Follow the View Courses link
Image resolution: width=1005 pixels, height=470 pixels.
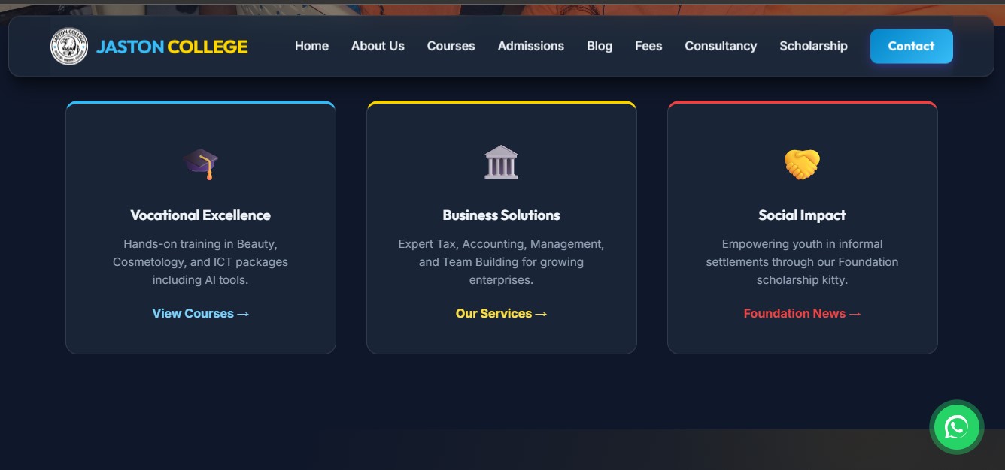pos(201,313)
